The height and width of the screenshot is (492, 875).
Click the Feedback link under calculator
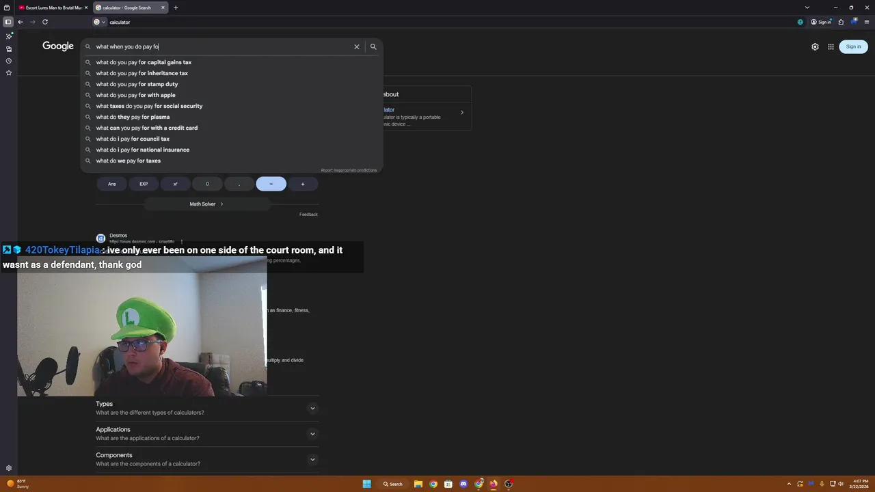308,215
